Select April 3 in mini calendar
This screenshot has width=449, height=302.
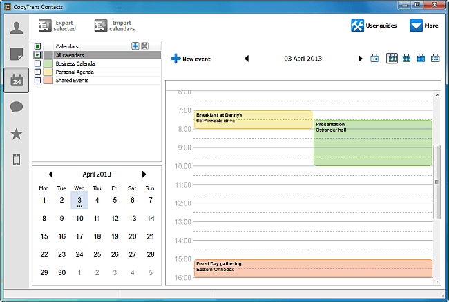click(x=79, y=200)
